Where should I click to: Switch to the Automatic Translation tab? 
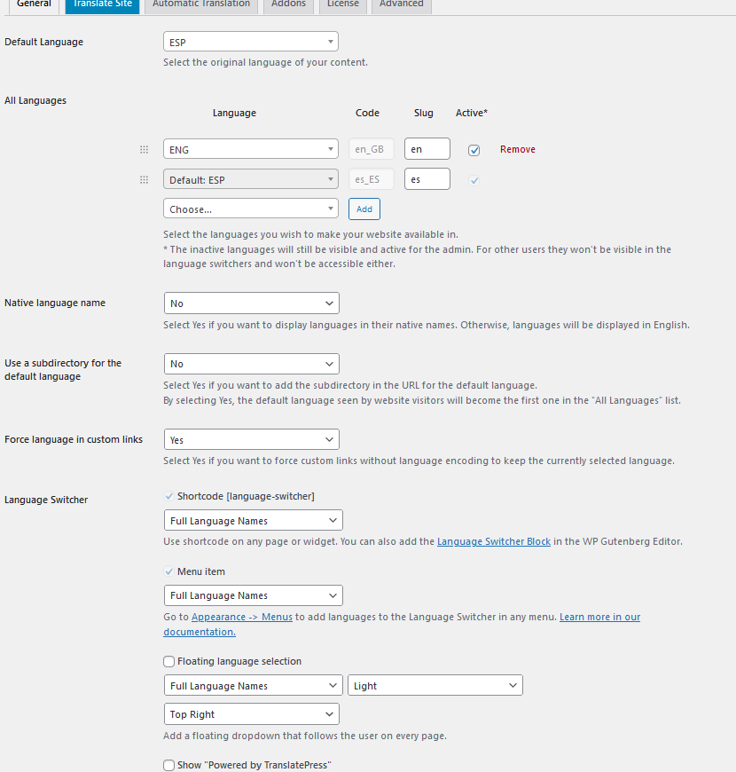click(x=201, y=5)
